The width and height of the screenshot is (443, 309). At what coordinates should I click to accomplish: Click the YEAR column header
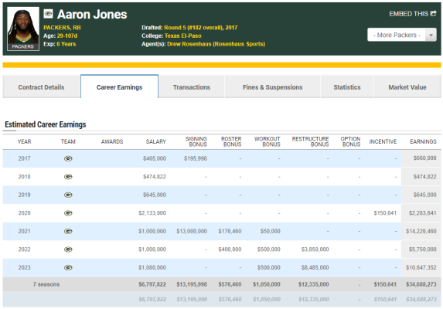(24, 141)
